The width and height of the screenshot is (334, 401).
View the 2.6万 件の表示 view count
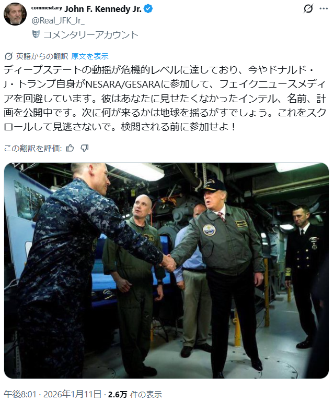[135, 394]
